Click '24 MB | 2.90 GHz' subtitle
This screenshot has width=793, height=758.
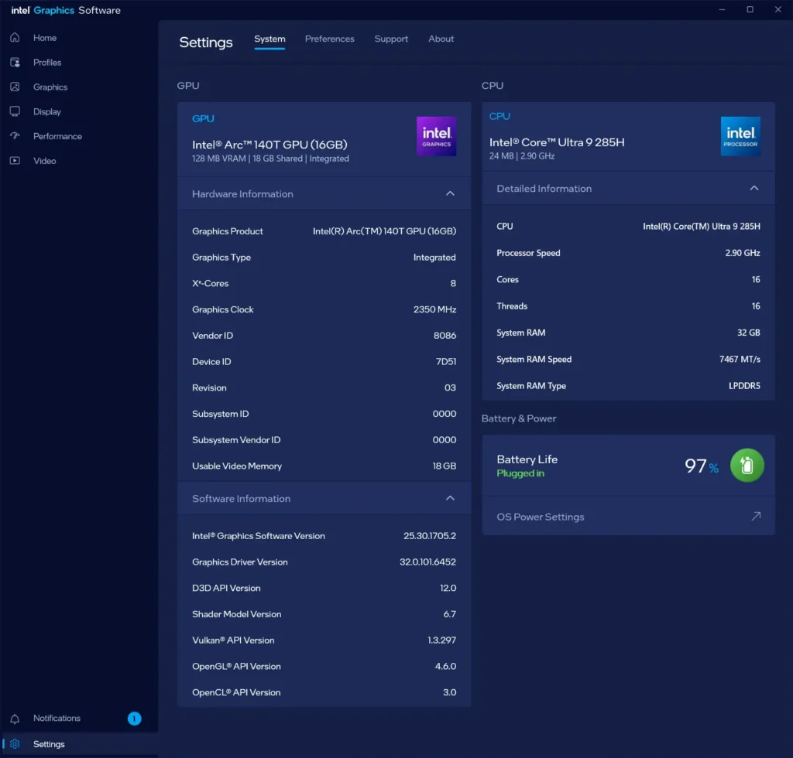(x=522, y=156)
